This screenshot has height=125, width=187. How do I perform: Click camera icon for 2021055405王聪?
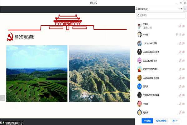click(x=183, y=43)
